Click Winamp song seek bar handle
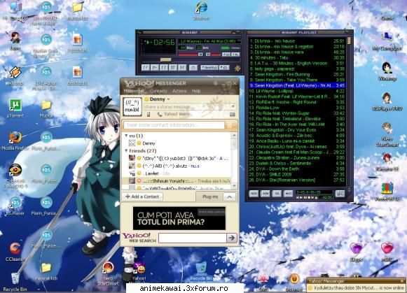 [x=165, y=60]
